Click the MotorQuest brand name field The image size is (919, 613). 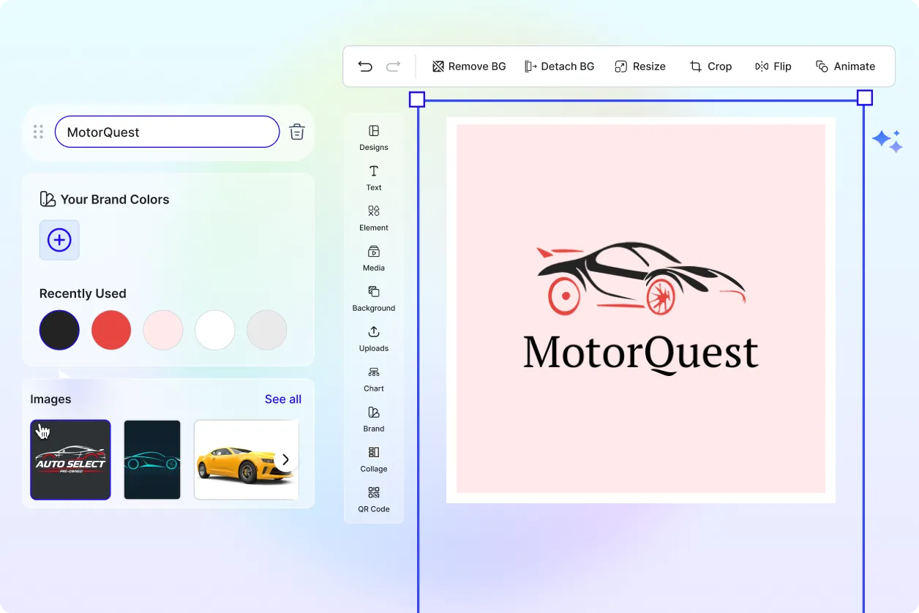[x=167, y=132]
